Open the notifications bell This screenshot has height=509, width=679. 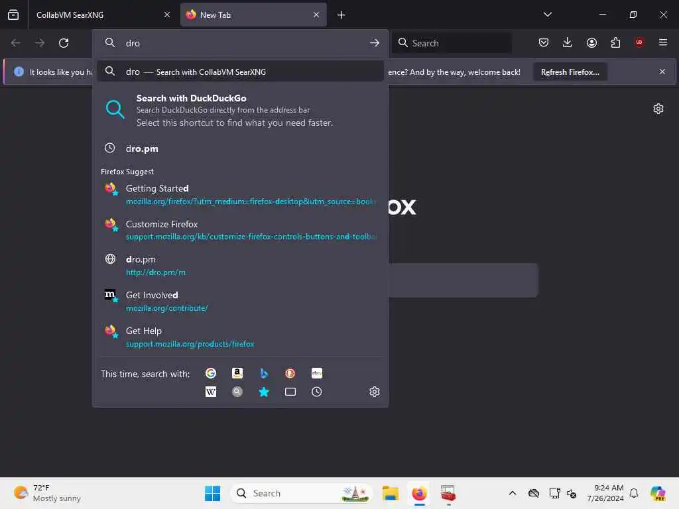point(634,493)
